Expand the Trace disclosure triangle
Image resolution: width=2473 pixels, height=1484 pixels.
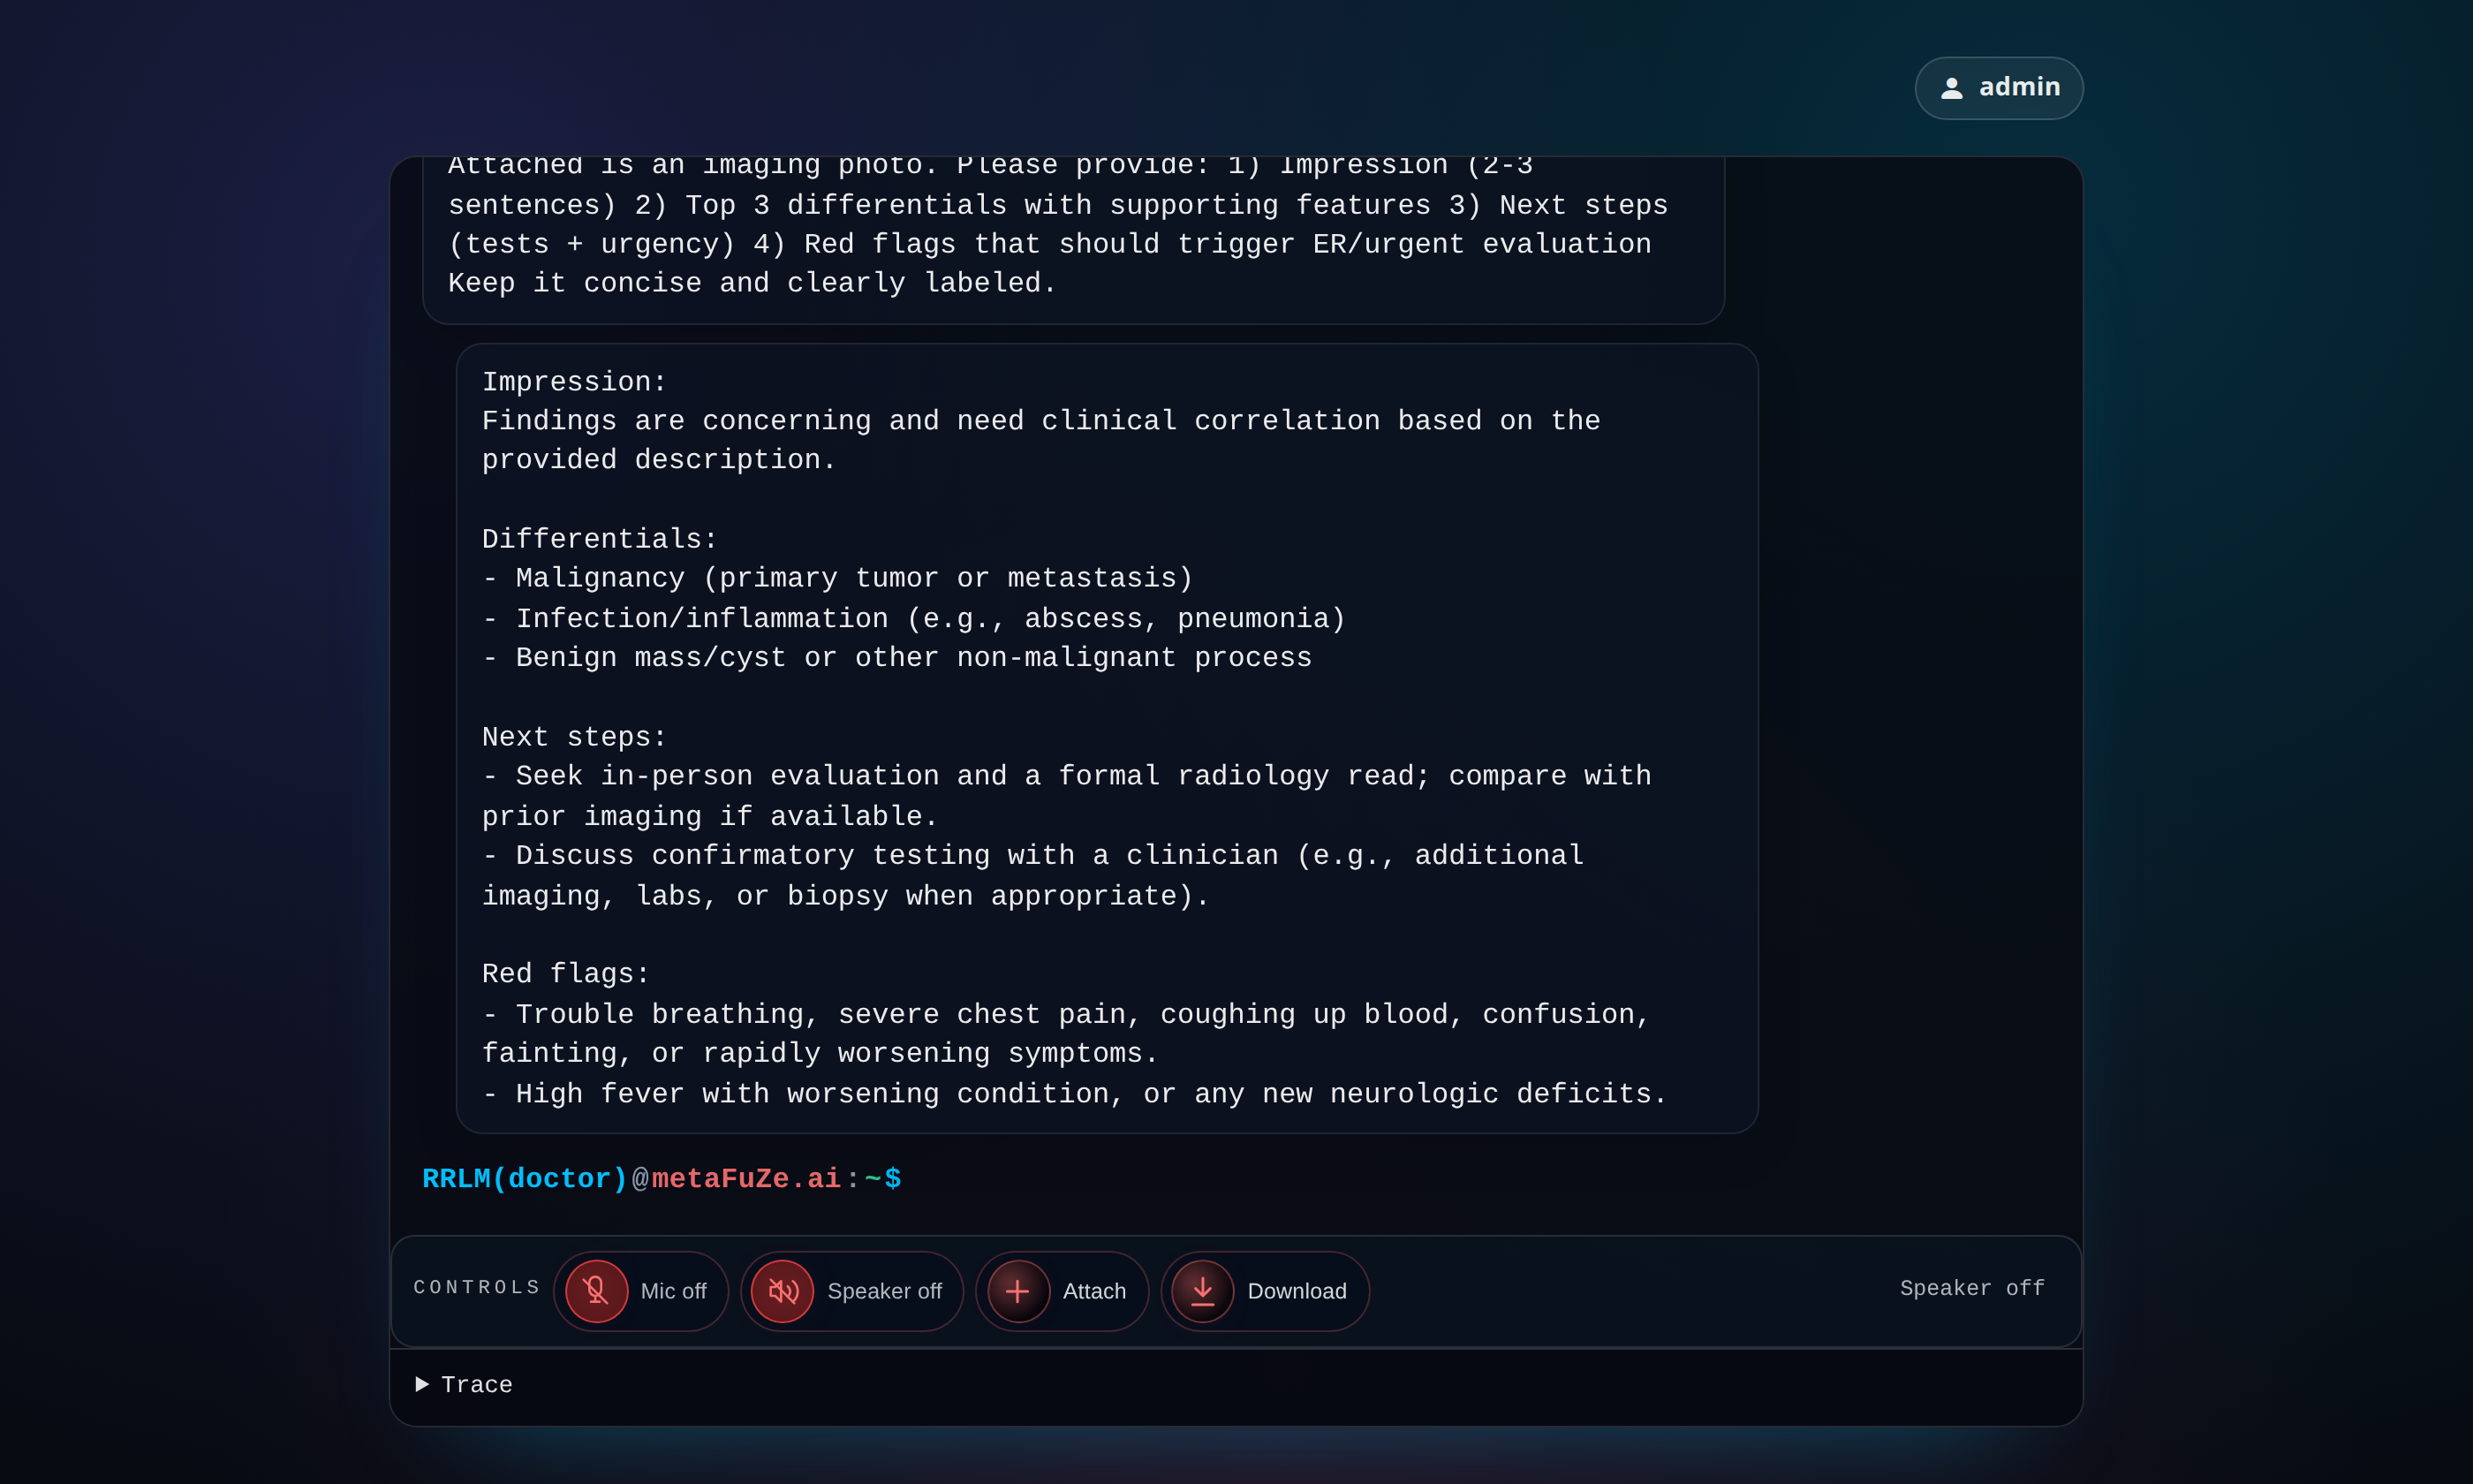point(422,1384)
